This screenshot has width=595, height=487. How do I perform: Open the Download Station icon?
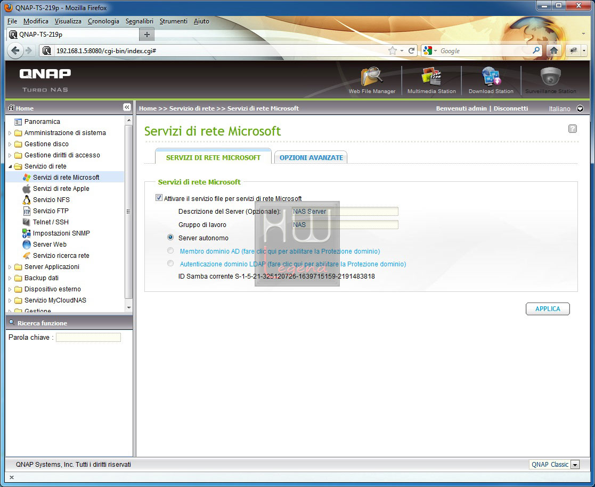pyautogui.click(x=491, y=77)
